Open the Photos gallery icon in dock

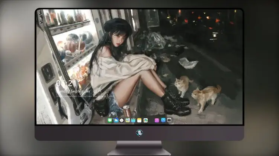click(145, 120)
